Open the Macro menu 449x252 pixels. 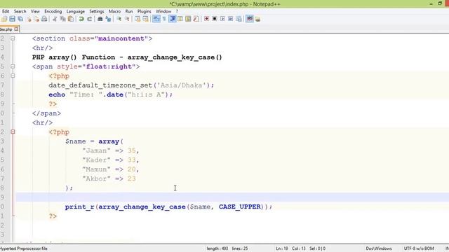coord(114,11)
